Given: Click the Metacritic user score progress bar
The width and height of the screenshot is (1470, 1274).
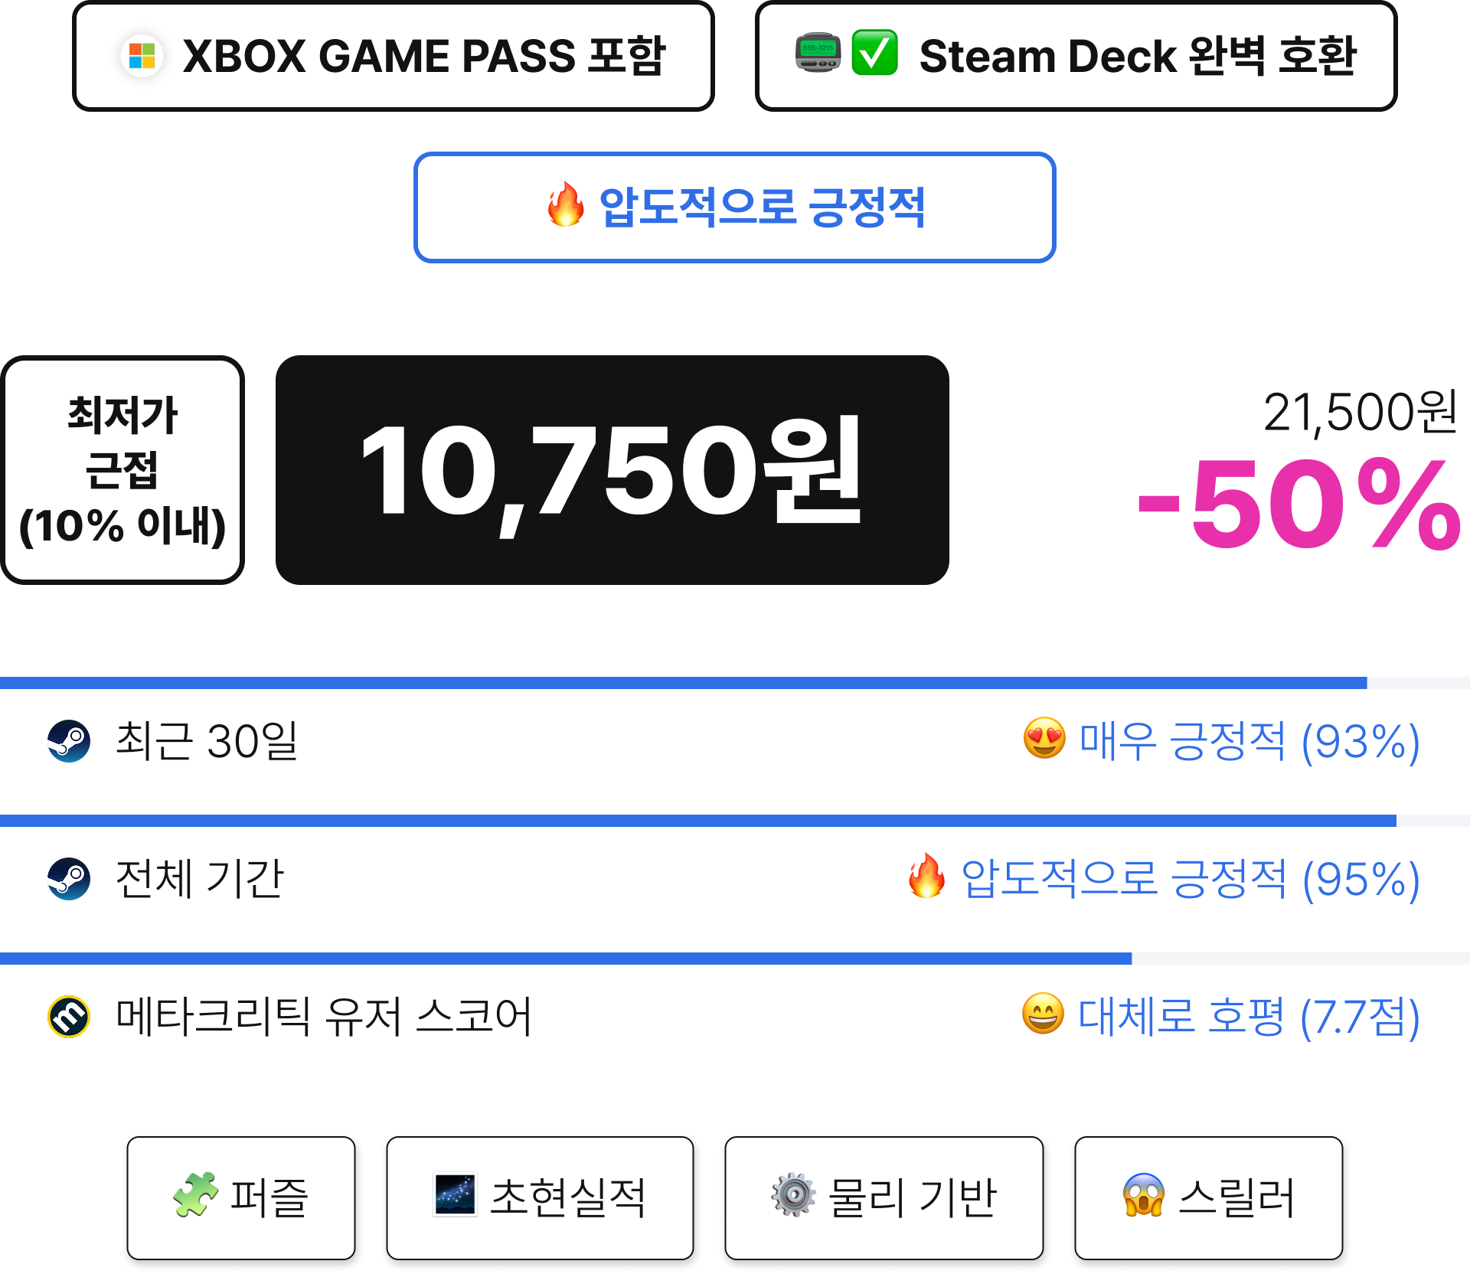Looking at the screenshot, I should pos(735,959).
